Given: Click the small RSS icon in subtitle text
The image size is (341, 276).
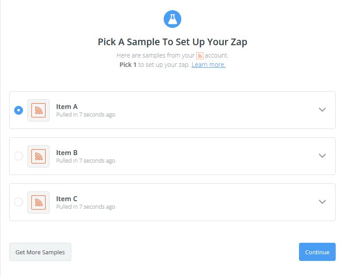Looking at the screenshot, I should 199,56.
